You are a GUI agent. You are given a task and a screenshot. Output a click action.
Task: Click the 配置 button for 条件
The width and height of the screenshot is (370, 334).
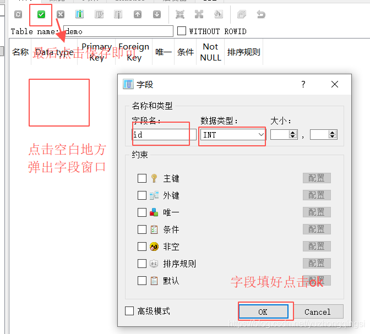coord(317,229)
